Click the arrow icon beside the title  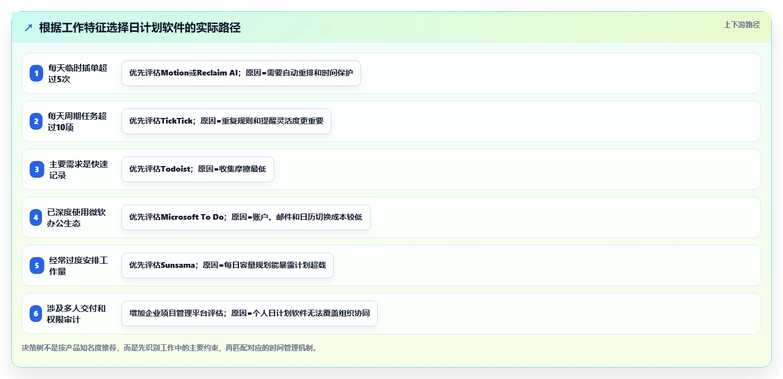tap(29, 28)
